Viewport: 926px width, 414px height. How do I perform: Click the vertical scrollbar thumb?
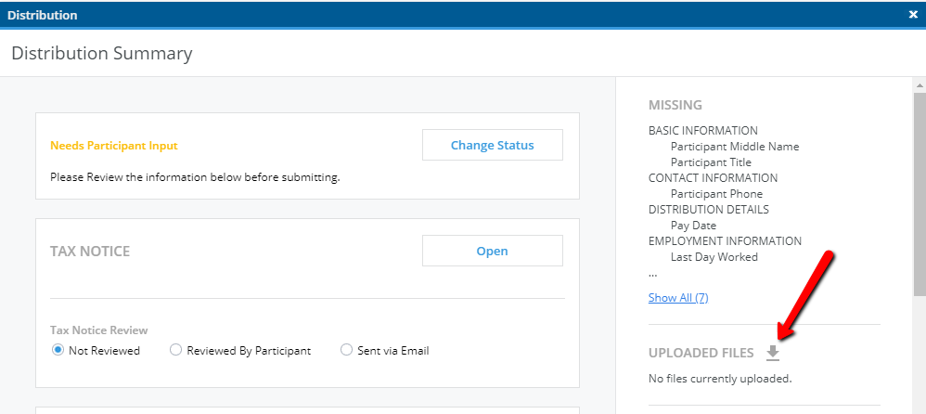pos(920,194)
